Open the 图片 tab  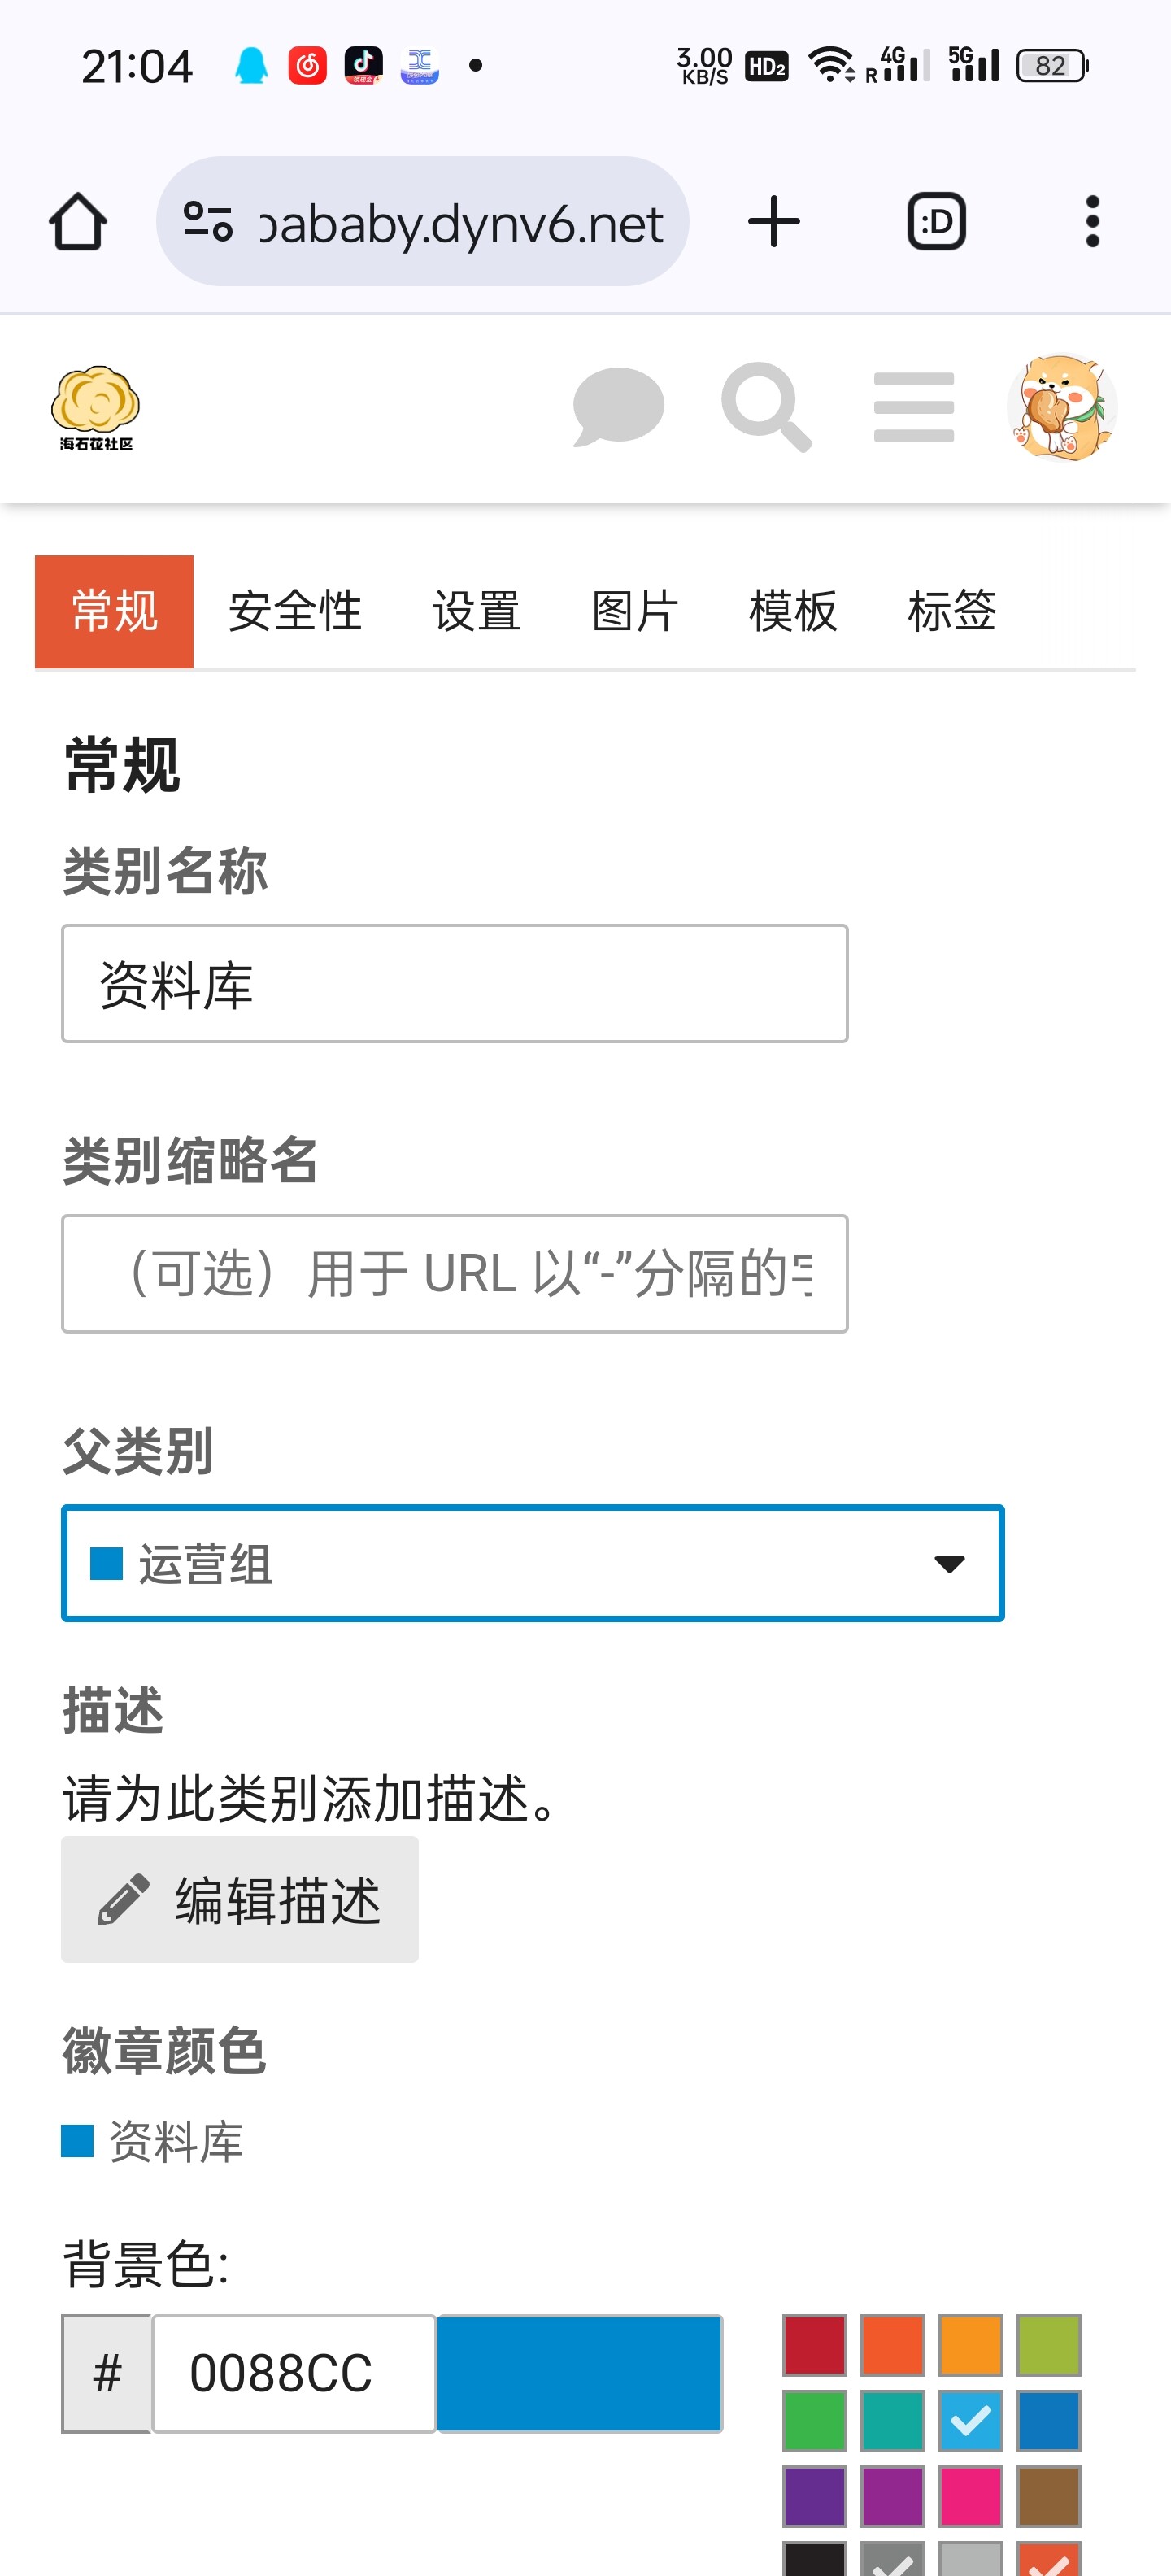[x=635, y=611]
